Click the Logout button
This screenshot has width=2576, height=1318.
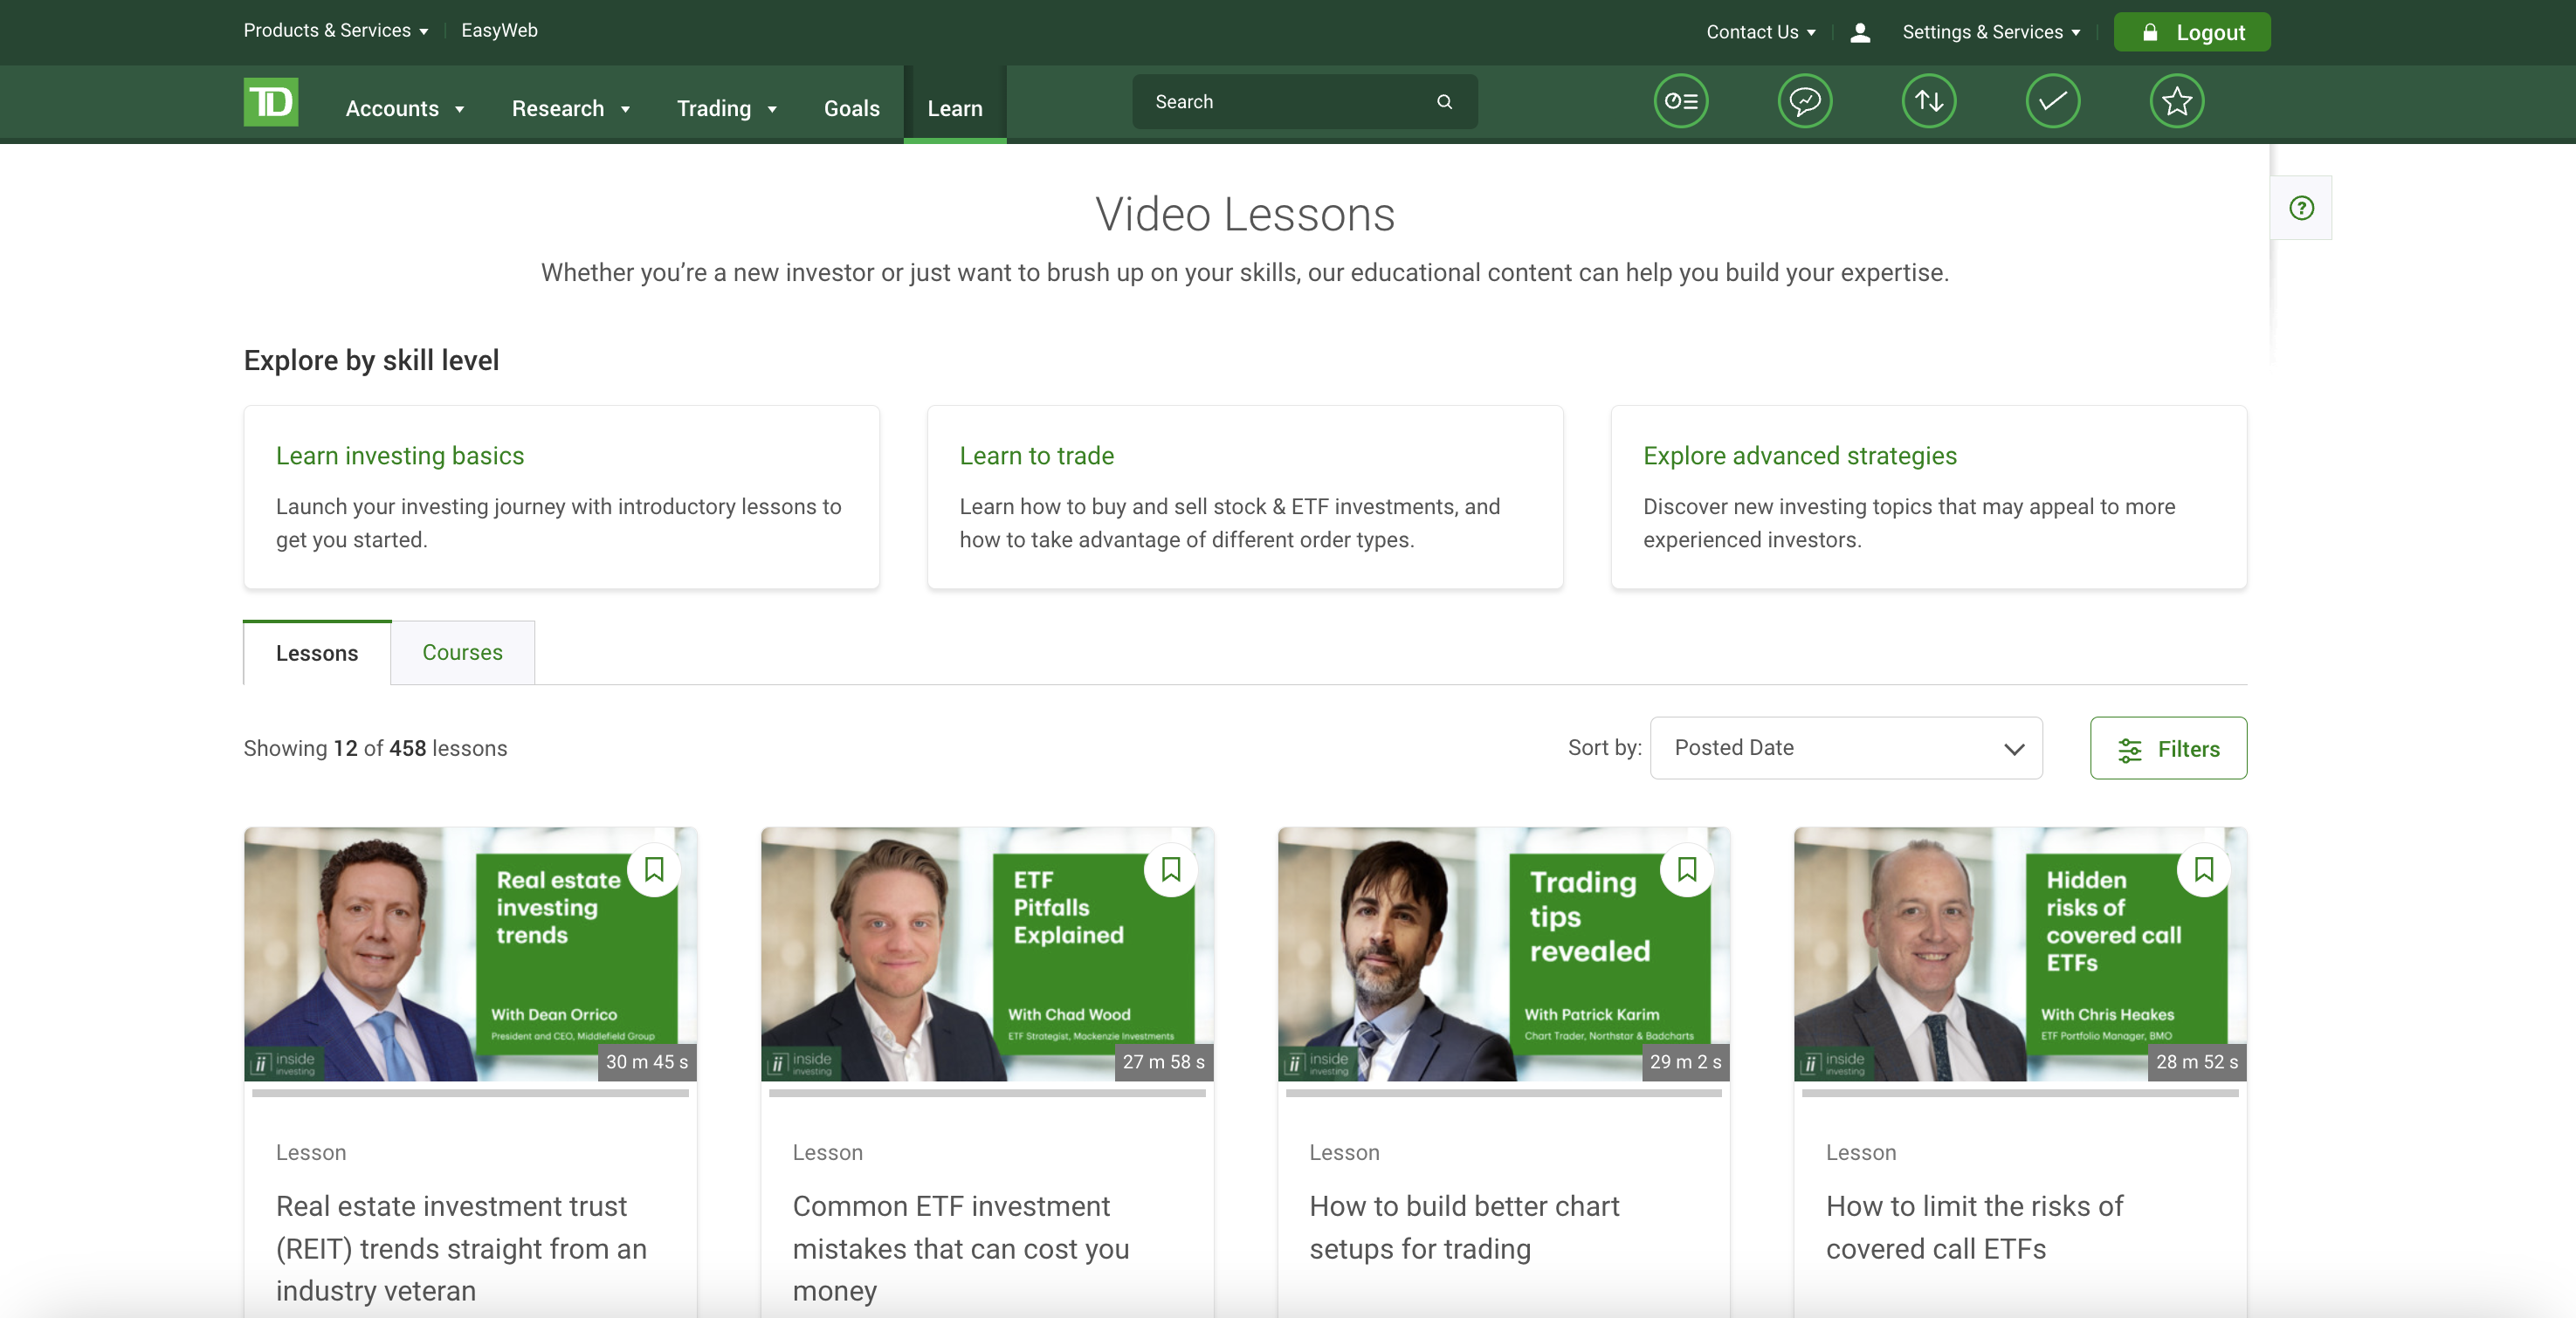[2191, 31]
